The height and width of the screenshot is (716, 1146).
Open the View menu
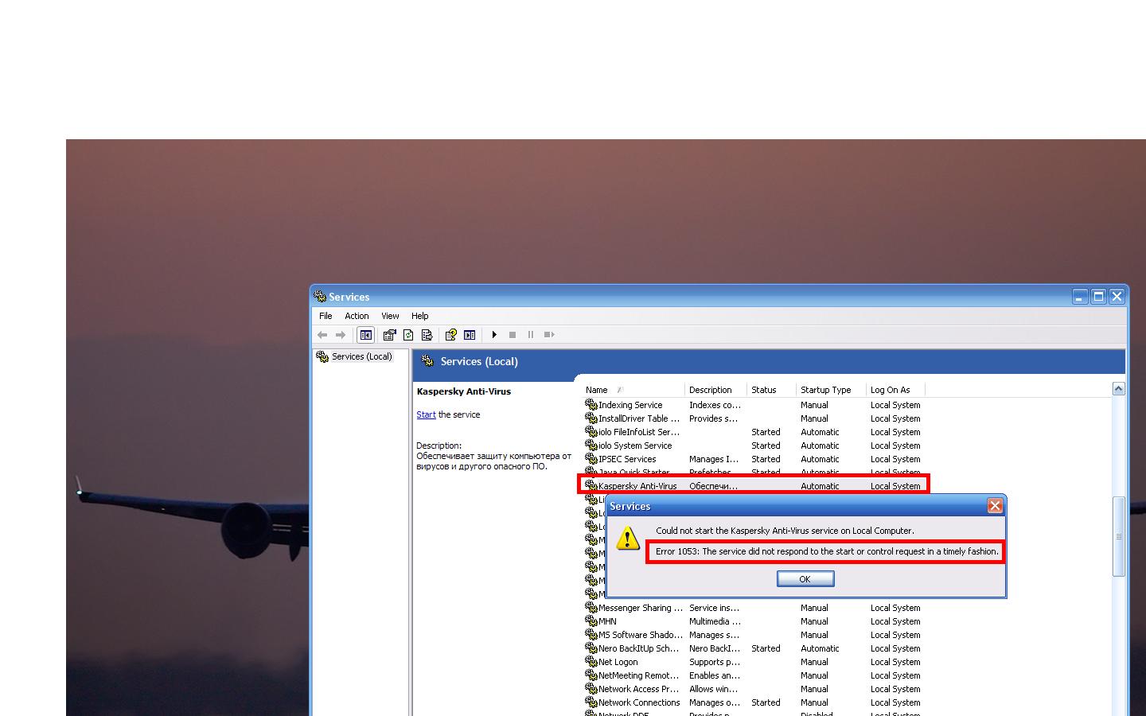tap(390, 316)
